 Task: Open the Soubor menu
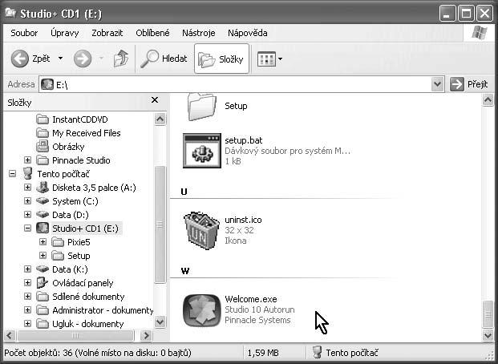pyautogui.click(x=24, y=33)
